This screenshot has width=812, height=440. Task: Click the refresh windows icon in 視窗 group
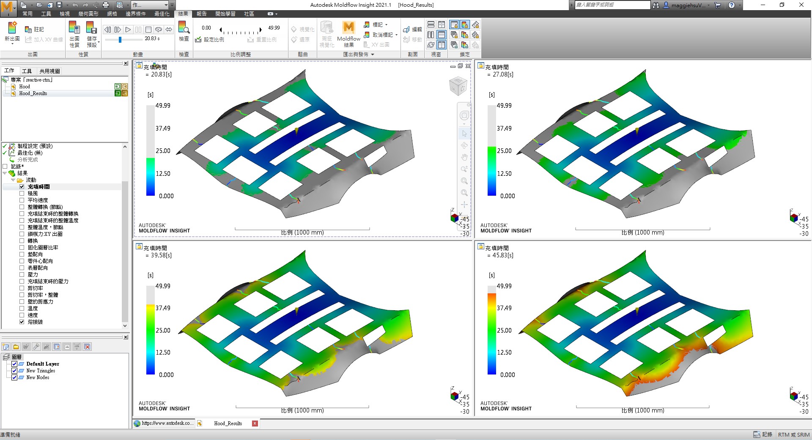click(x=431, y=45)
